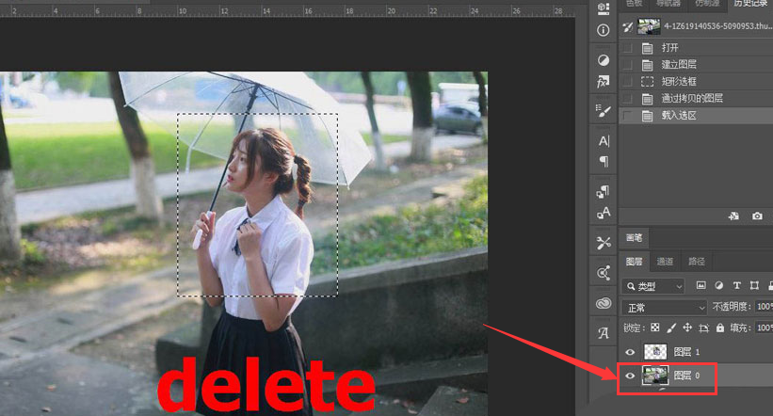The height and width of the screenshot is (416, 773).
Task: Open the Paragraph panel icon
Action: pos(604,161)
